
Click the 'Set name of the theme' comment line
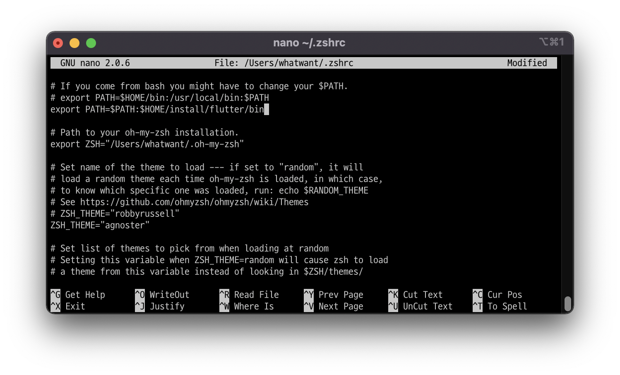point(207,167)
